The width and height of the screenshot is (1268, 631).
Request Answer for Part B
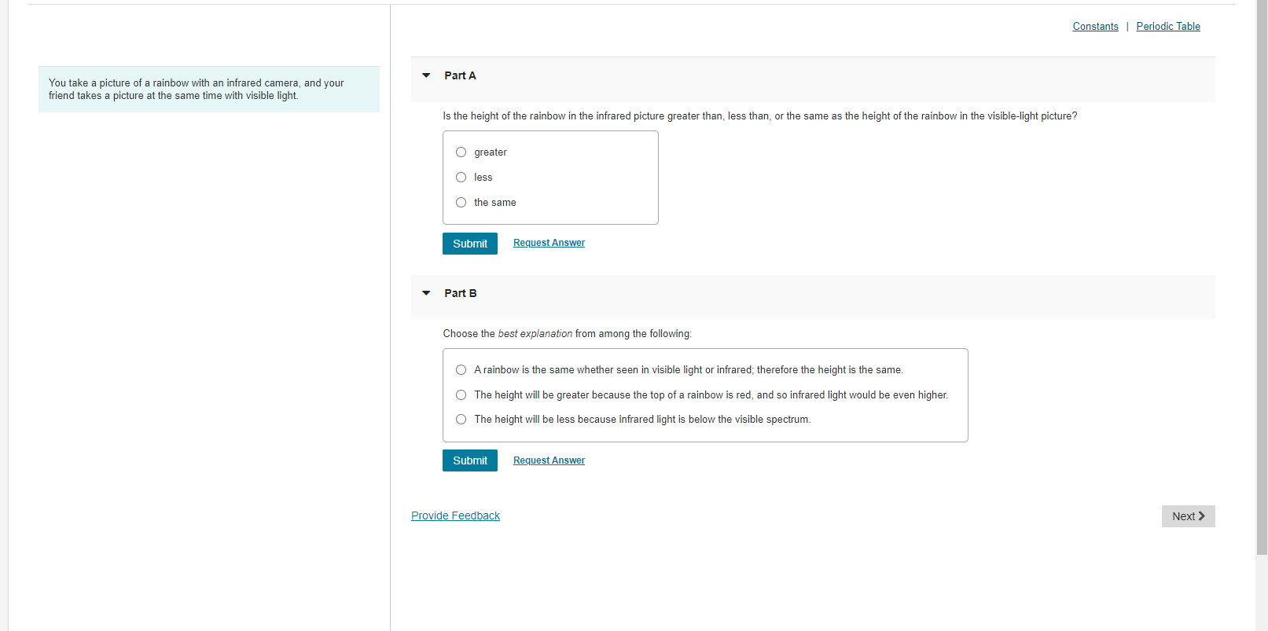pos(549,460)
